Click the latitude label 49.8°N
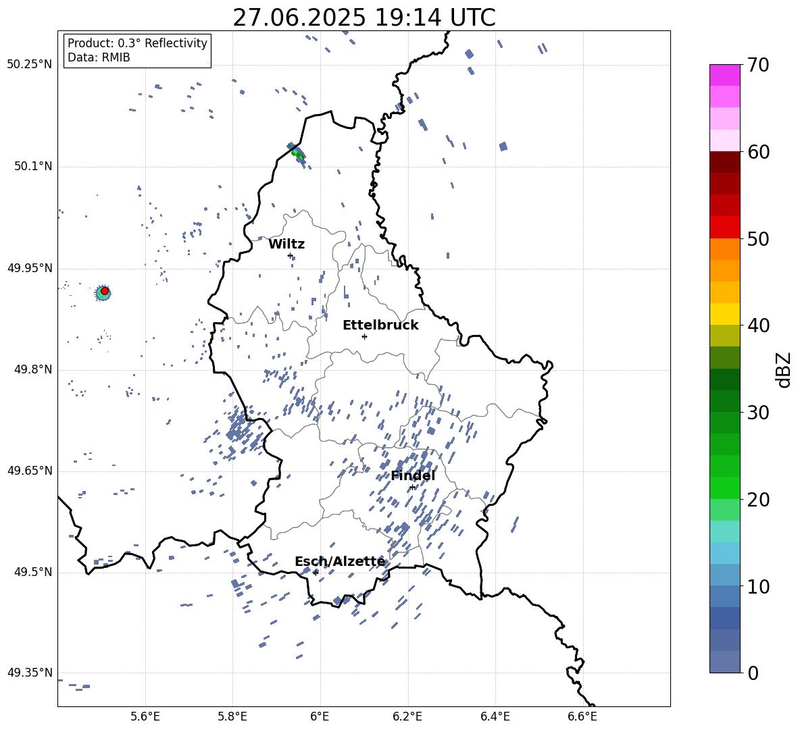 (x=32, y=369)
